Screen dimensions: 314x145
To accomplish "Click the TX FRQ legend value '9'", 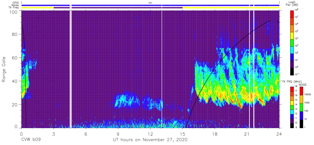I will pos(296,127).
